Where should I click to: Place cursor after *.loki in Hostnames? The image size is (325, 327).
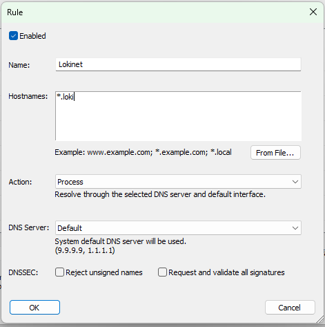[75, 97]
